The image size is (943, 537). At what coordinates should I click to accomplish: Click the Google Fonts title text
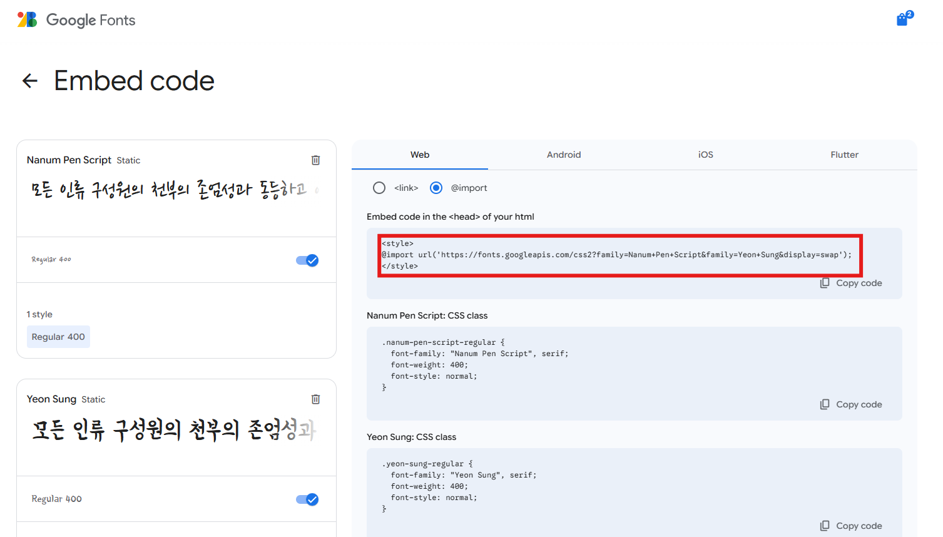(91, 20)
